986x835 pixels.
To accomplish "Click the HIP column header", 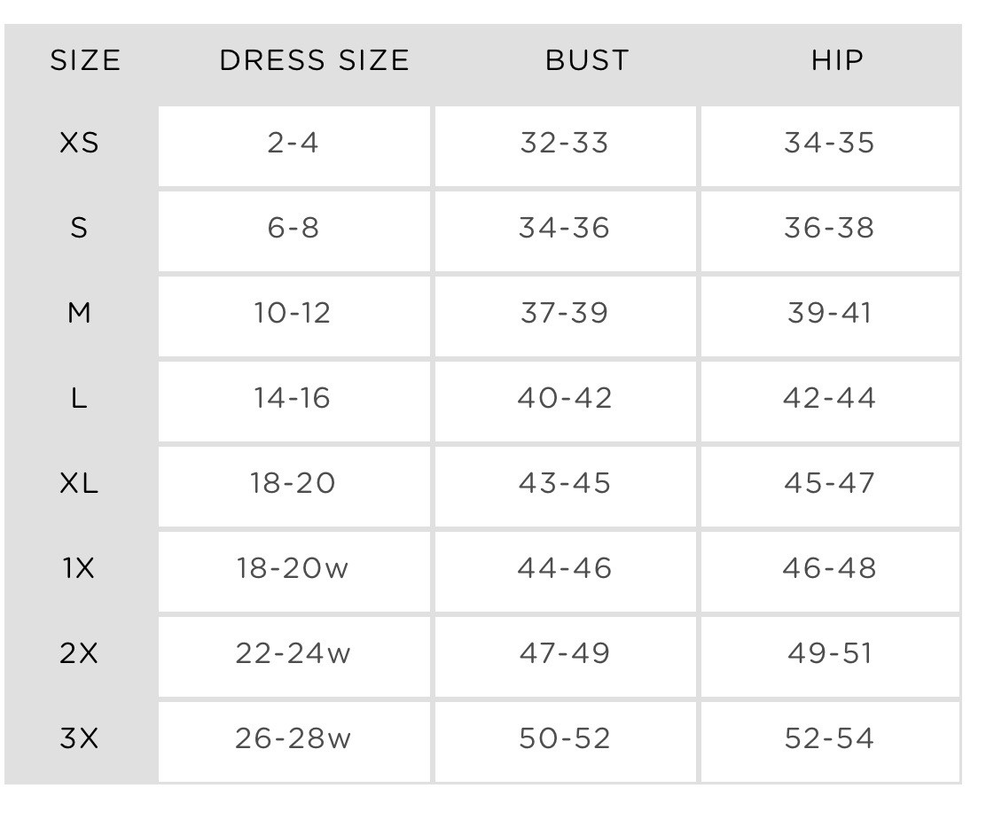I will coord(837,60).
